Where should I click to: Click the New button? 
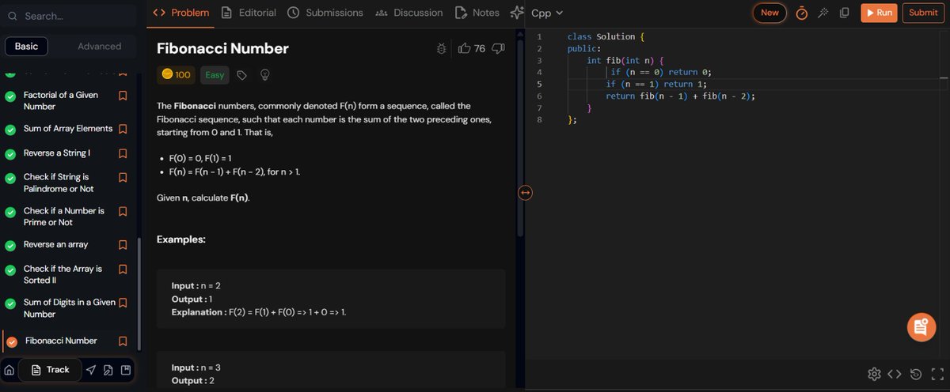[769, 13]
